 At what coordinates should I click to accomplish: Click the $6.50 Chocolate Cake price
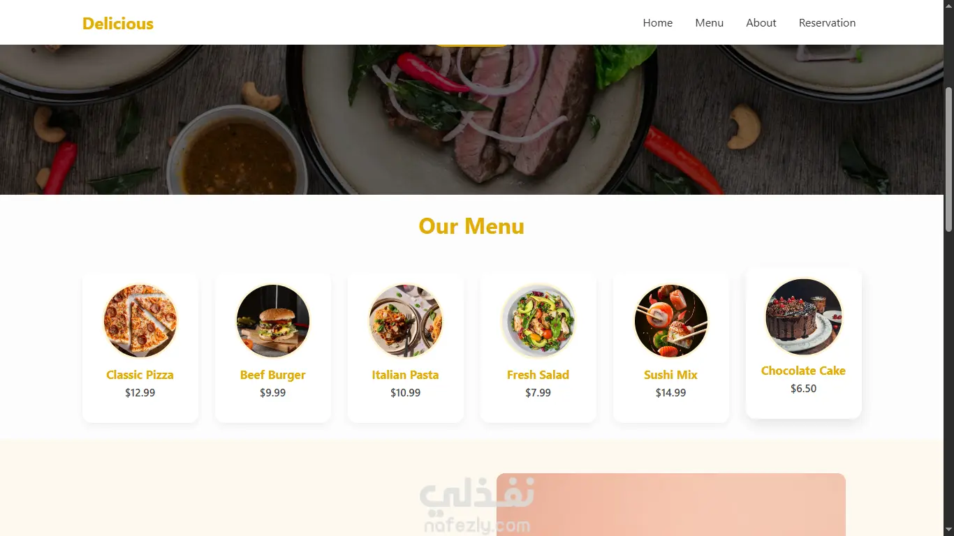804,389
